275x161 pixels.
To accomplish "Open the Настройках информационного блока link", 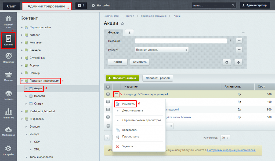I will pyautogui.click(x=231, y=150).
